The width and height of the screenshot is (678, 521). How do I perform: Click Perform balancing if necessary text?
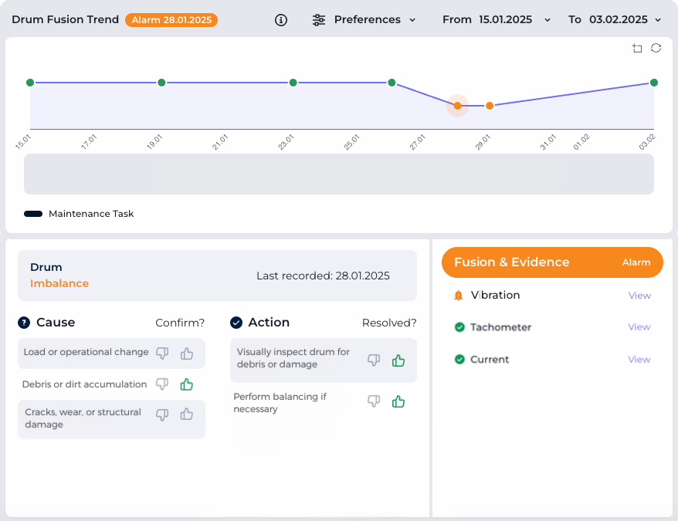[x=280, y=403]
